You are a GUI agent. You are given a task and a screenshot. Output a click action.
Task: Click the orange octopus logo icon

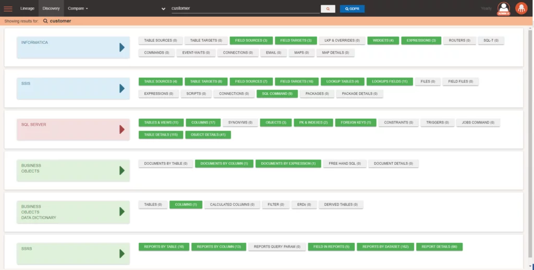click(x=521, y=8)
